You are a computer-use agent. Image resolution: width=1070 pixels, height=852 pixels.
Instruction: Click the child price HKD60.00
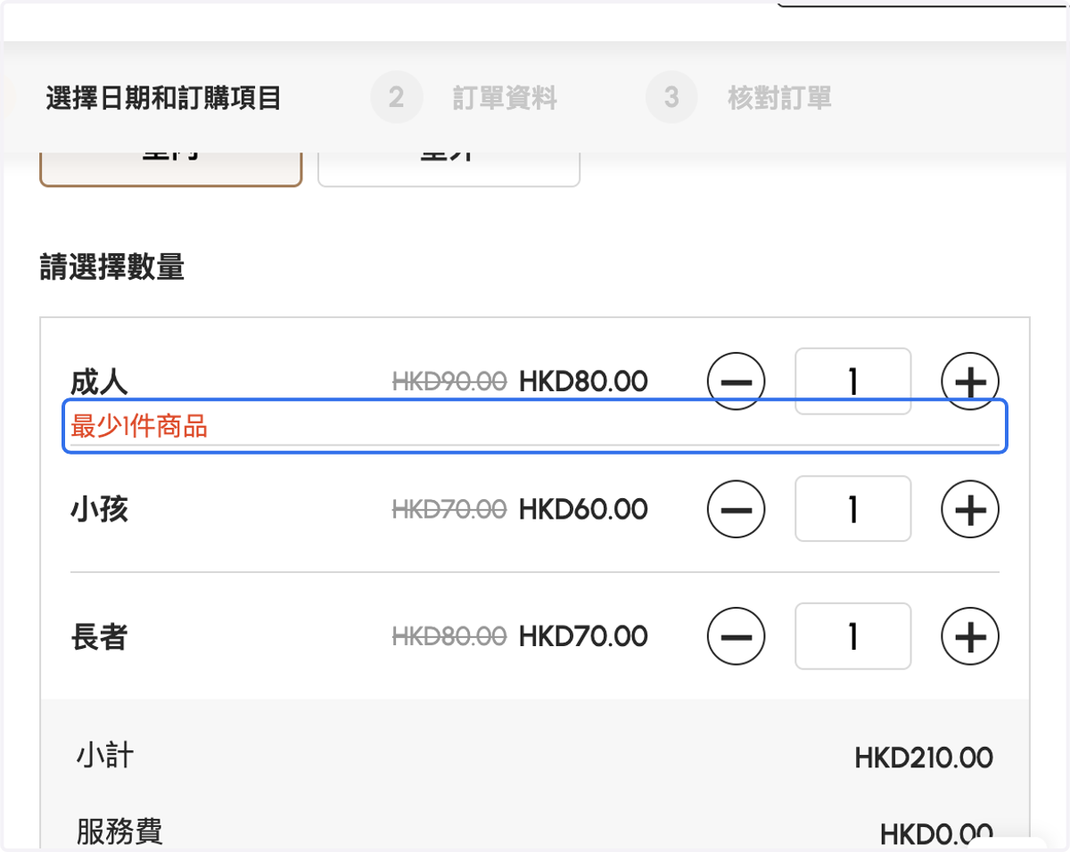pos(583,509)
